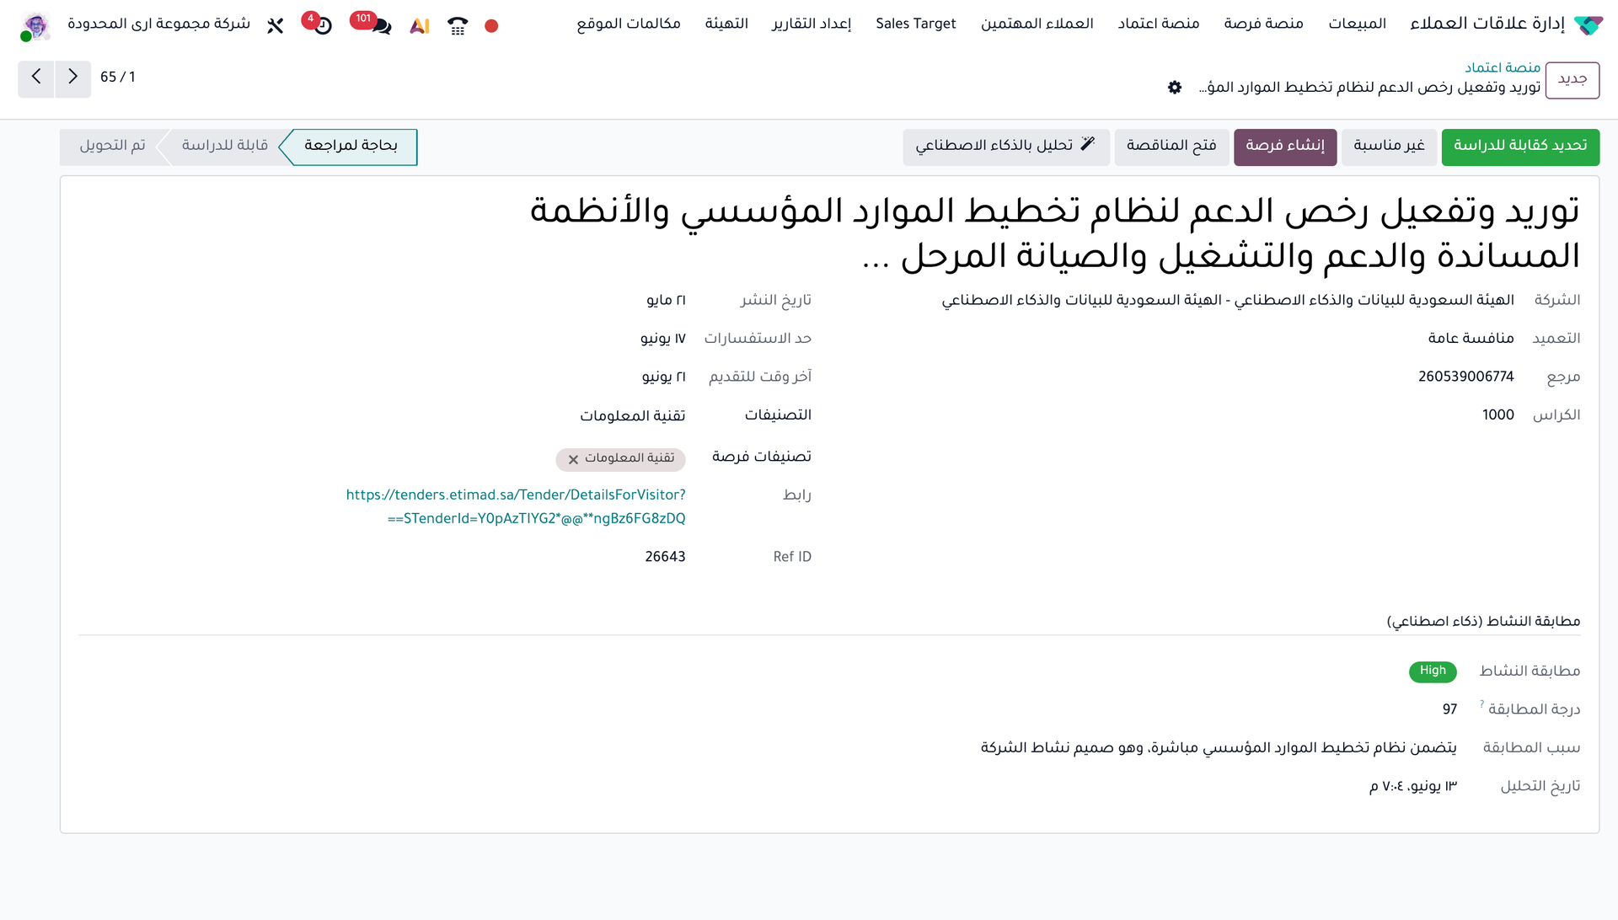Open المبيعات menu
This screenshot has height=920, width=1618.
pyautogui.click(x=1357, y=24)
